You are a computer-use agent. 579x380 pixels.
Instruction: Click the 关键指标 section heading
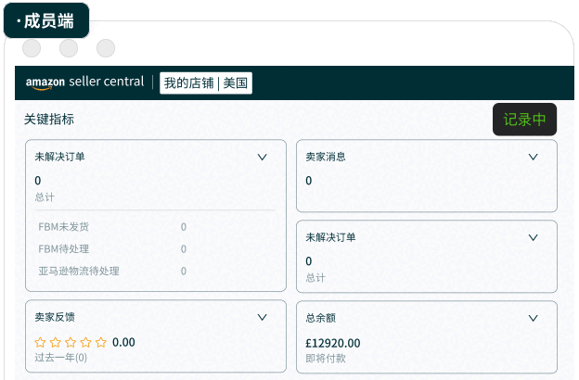point(49,120)
